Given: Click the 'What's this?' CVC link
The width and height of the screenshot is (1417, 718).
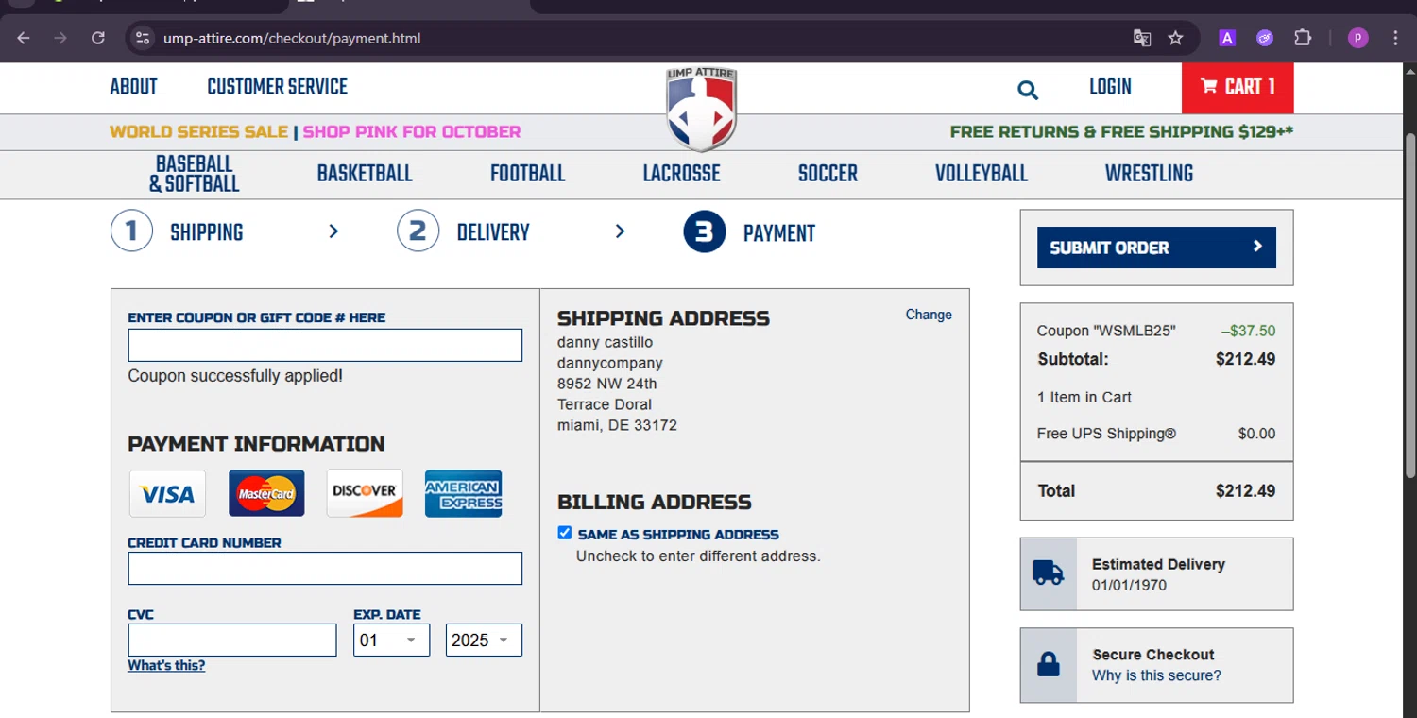Looking at the screenshot, I should (x=166, y=665).
